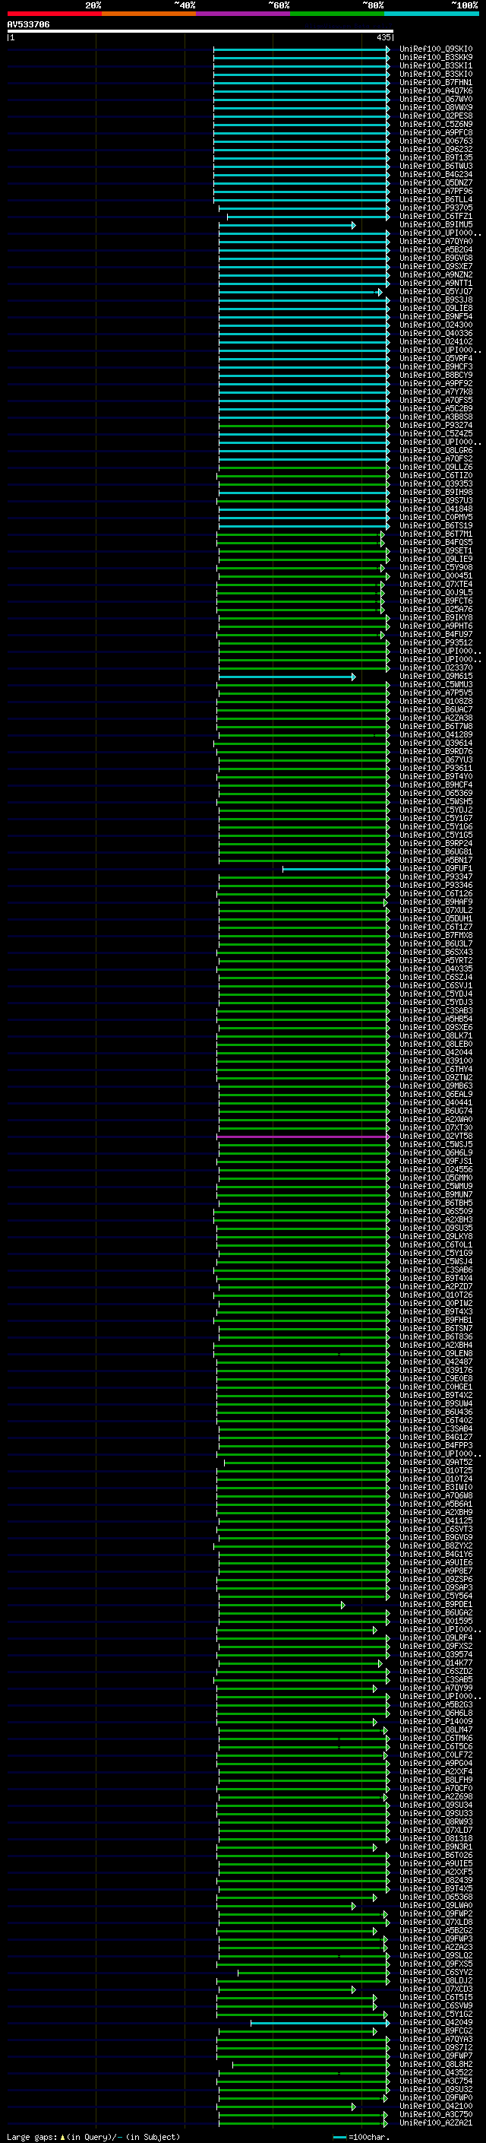Viewport: 486px width, 2143px height.
Task: Click the white query length bar
Action: pos(200,30)
